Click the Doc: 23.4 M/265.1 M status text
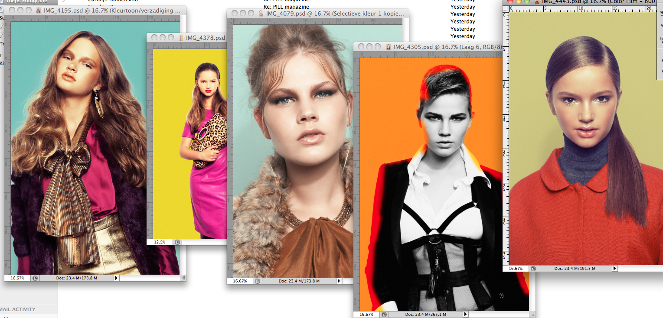Screen dimensions: 663x318 (426, 315)
